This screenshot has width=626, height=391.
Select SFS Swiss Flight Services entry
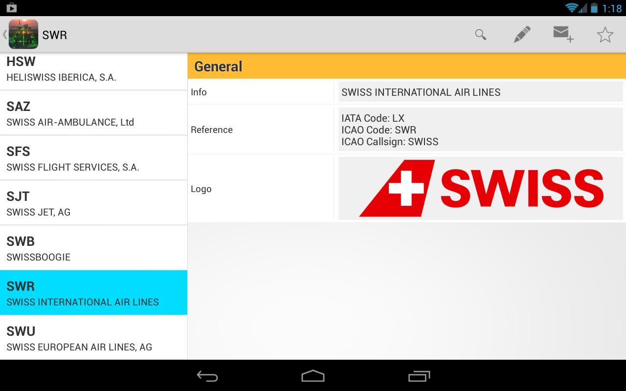click(x=93, y=158)
